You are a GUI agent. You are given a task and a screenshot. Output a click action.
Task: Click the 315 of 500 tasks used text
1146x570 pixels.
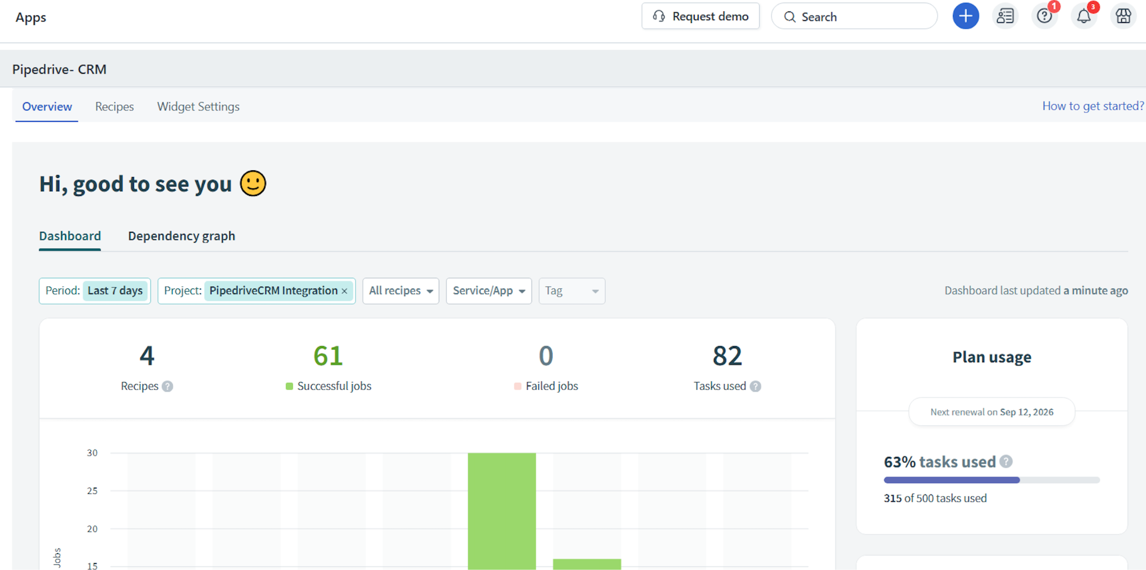[x=935, y=498]
